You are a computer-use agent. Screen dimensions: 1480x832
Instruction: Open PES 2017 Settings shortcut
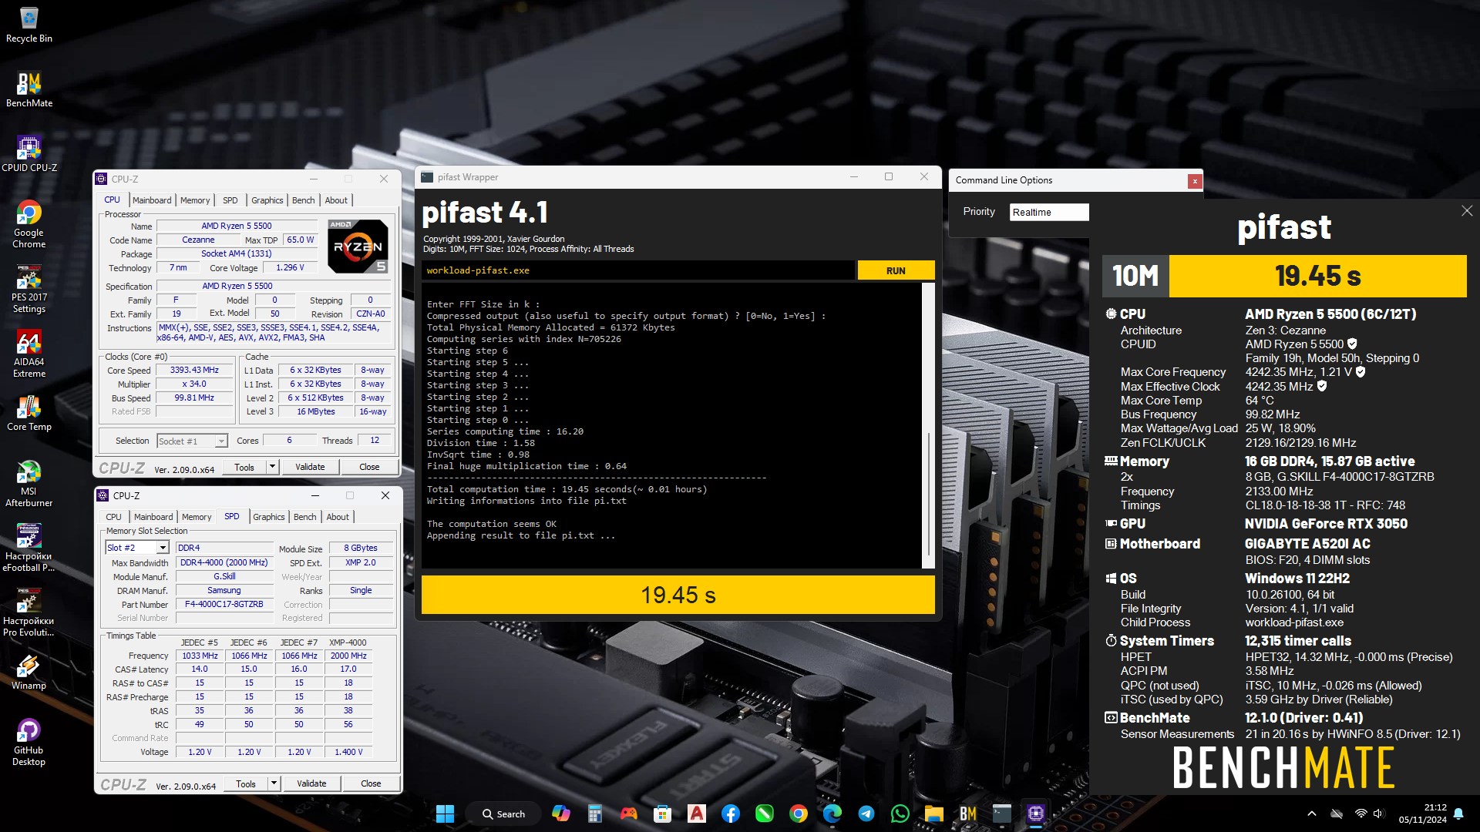29,289
